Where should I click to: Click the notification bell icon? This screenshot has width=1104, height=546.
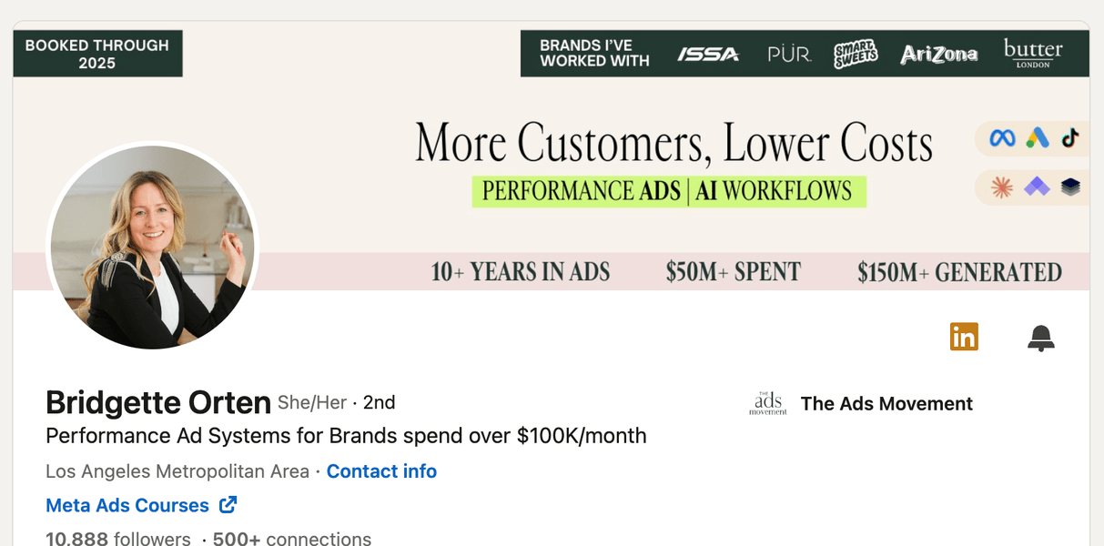pyautogui.click(x=1040, y=338)
